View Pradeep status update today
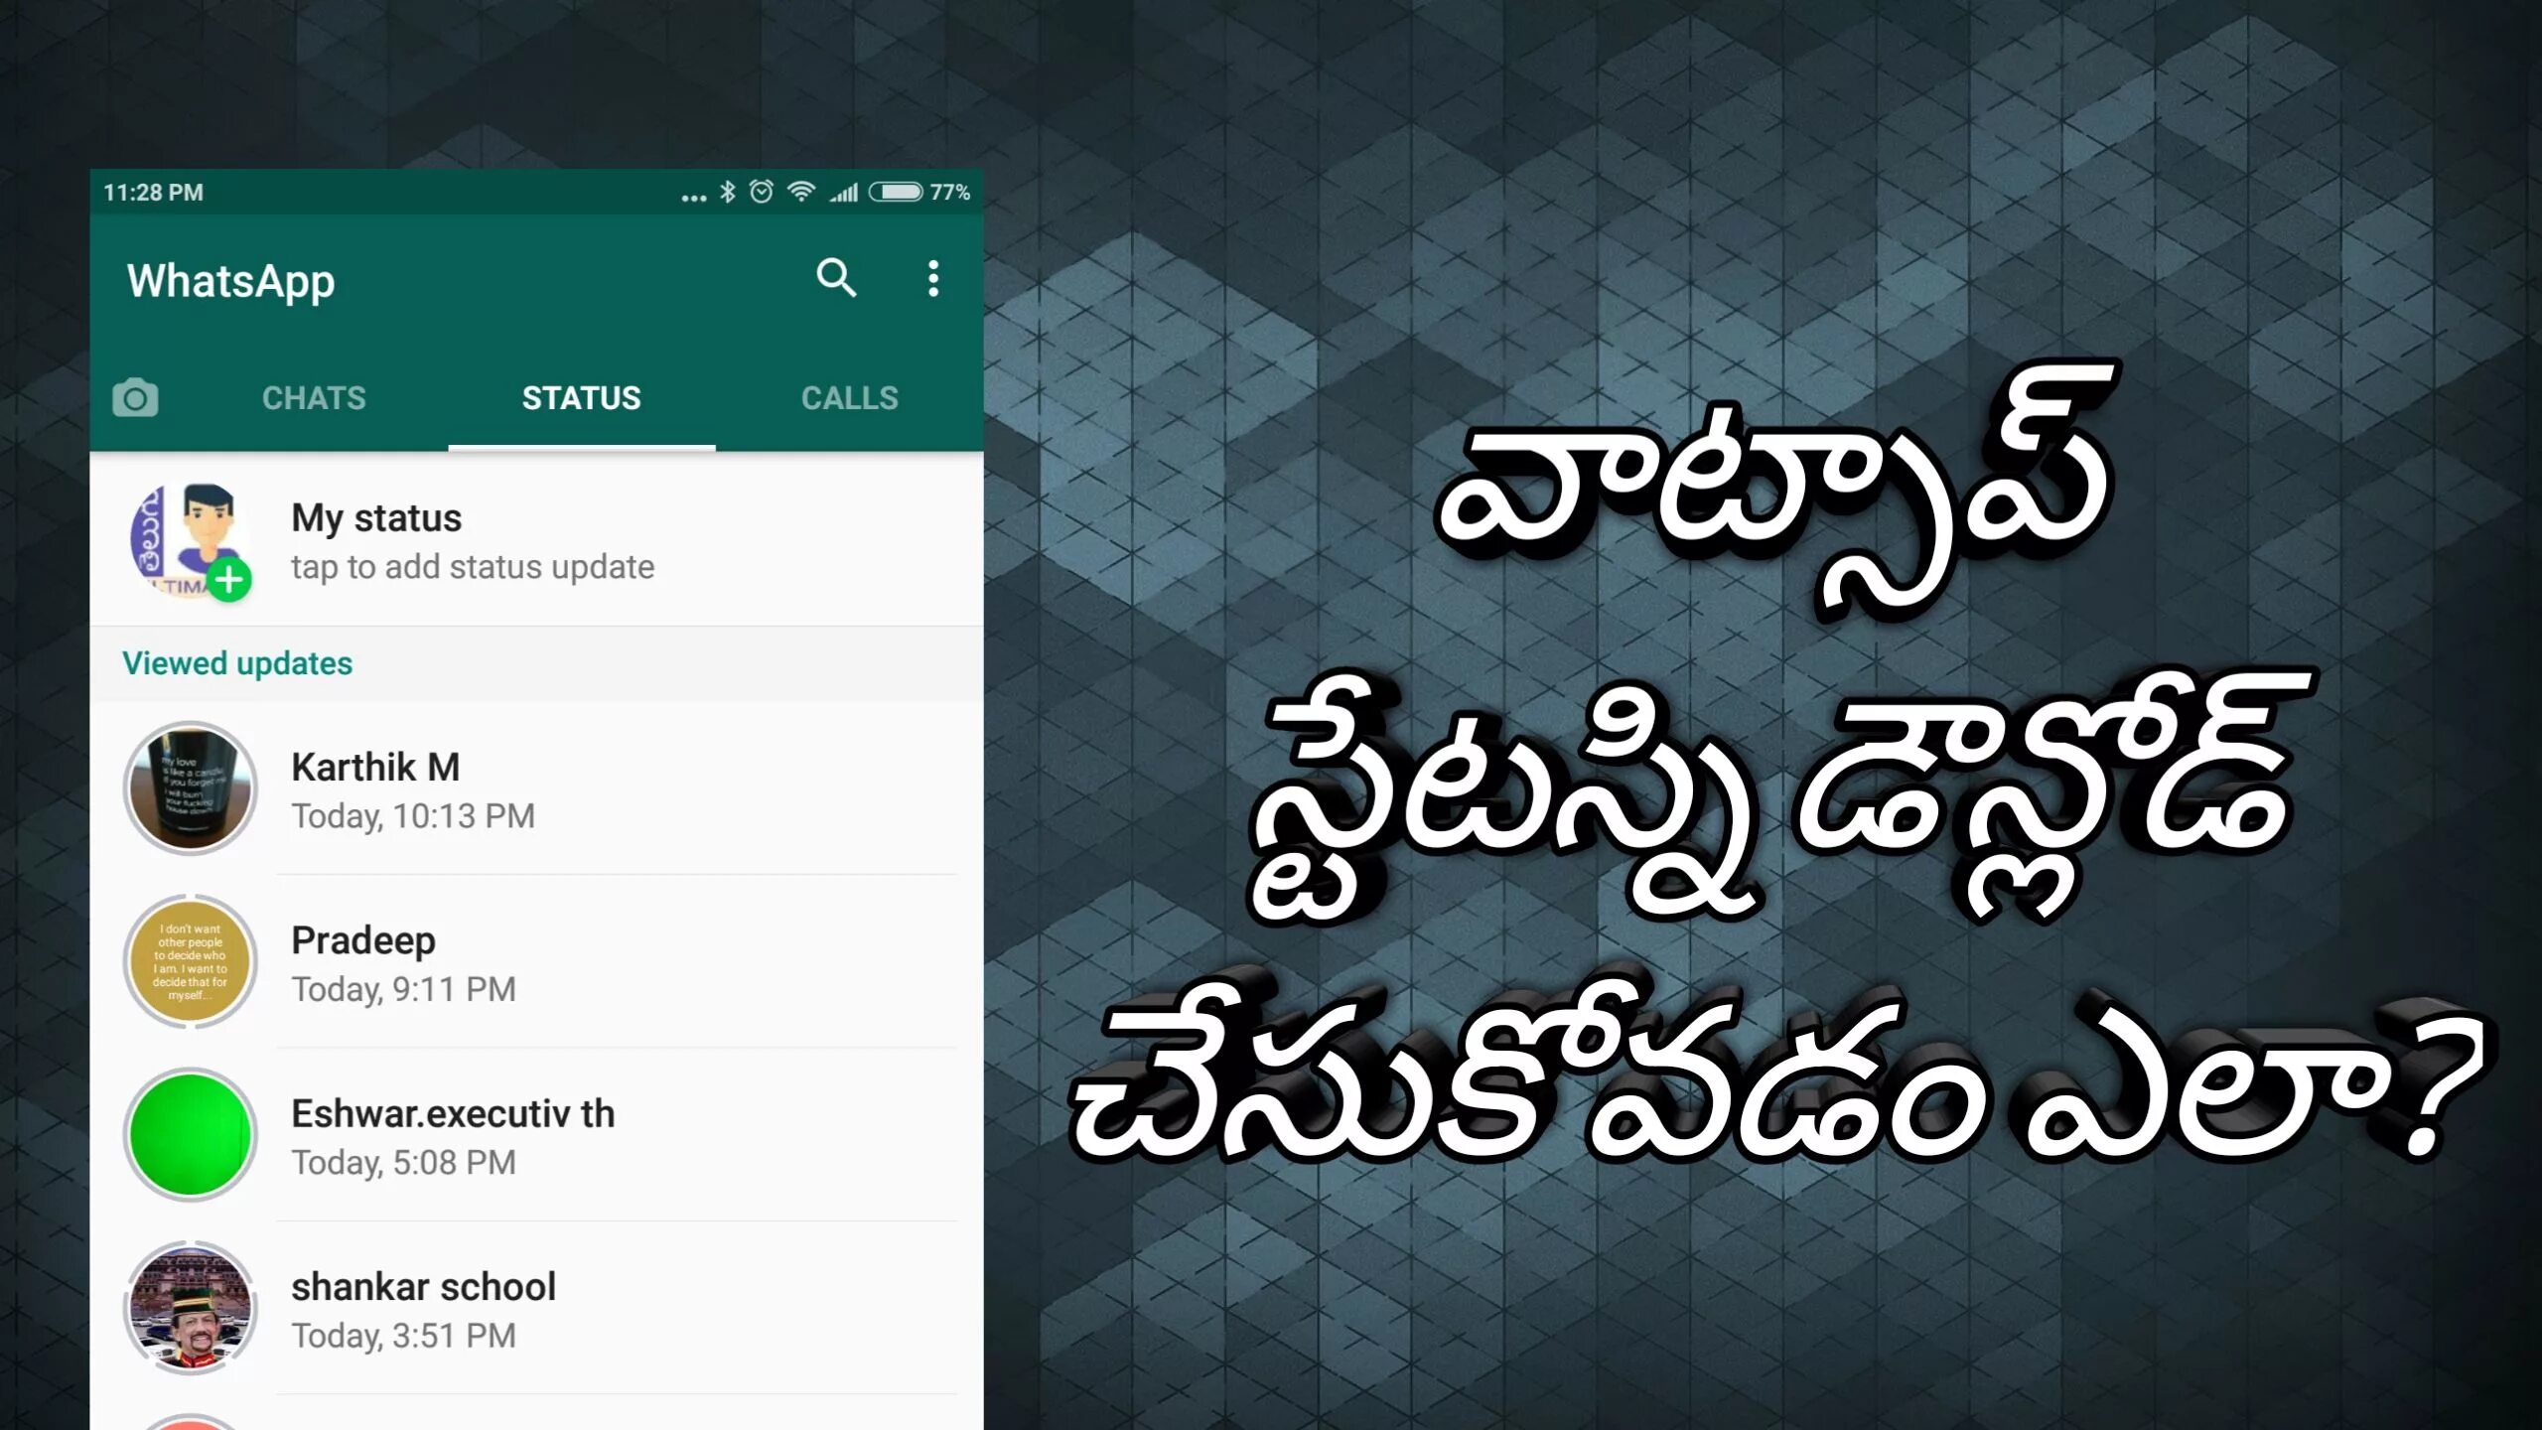The height and width of the screenshot is (1430, 2542). tap(534, 962)
